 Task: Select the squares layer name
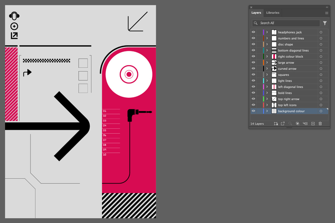tap(284, 75)
